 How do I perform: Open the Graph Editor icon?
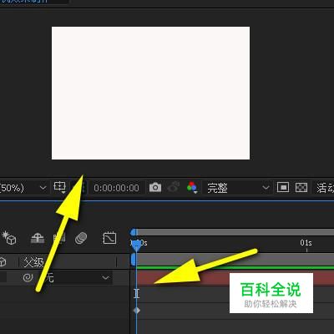pos(109,238)
